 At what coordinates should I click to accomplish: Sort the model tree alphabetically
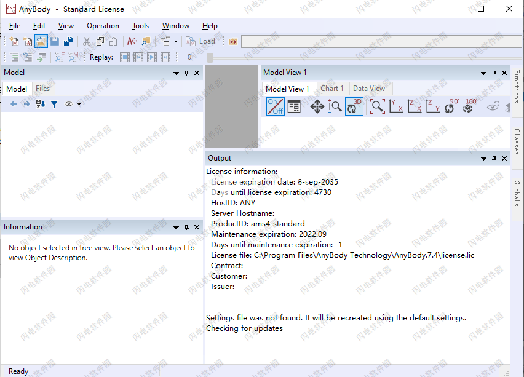coord(41,104)
